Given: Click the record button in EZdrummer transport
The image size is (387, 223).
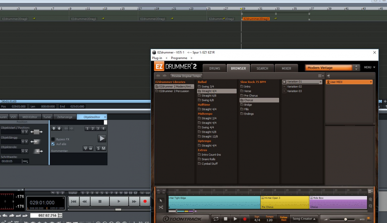Looking at the screenshot, I should pyautogui.click(x=245, y=219).
